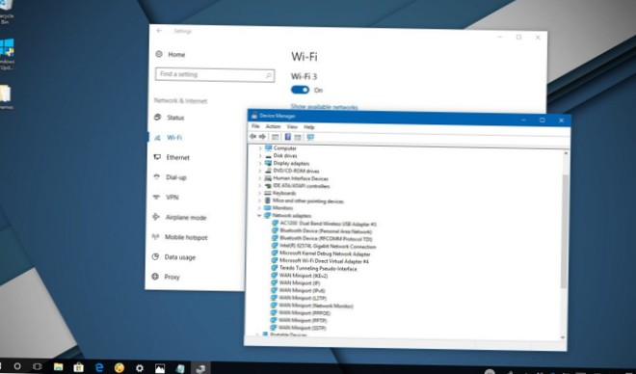Screen dimensions: 636x374
Task: Collapse the Network adapters node
Action: point(259,215)
